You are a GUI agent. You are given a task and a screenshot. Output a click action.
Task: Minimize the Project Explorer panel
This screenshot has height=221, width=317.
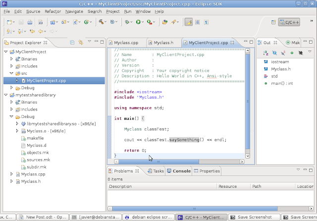coord(96,42)
